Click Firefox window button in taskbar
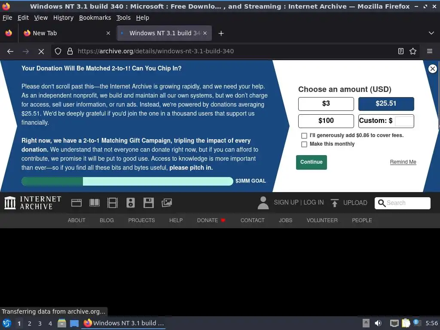The width and height of the screenshot is (440, 330). [x=124, y=323]
